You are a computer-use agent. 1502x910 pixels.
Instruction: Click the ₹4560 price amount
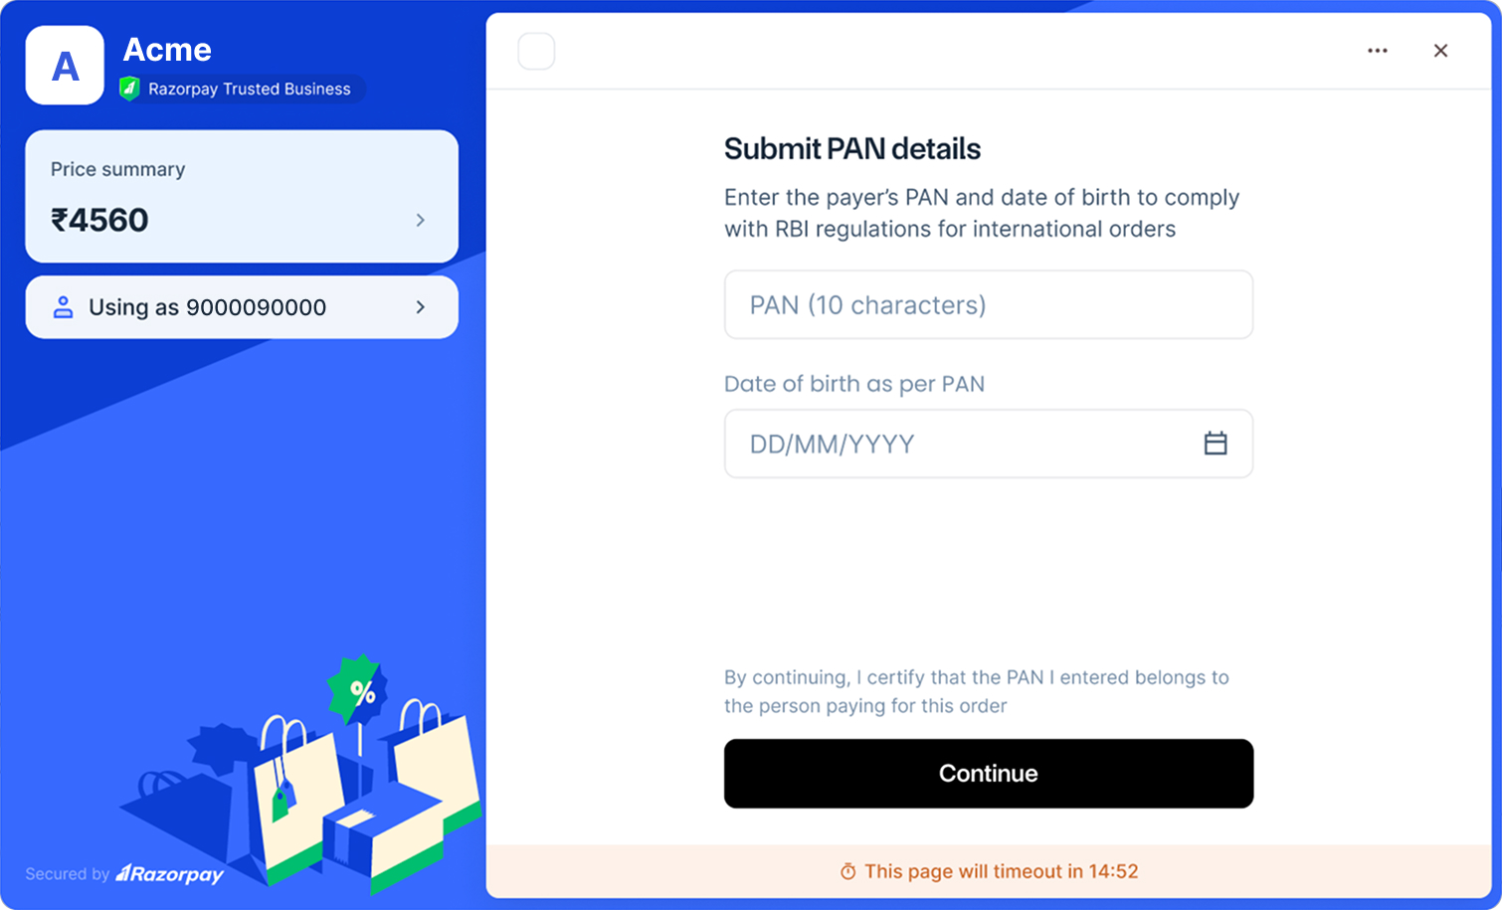[99, 220]
